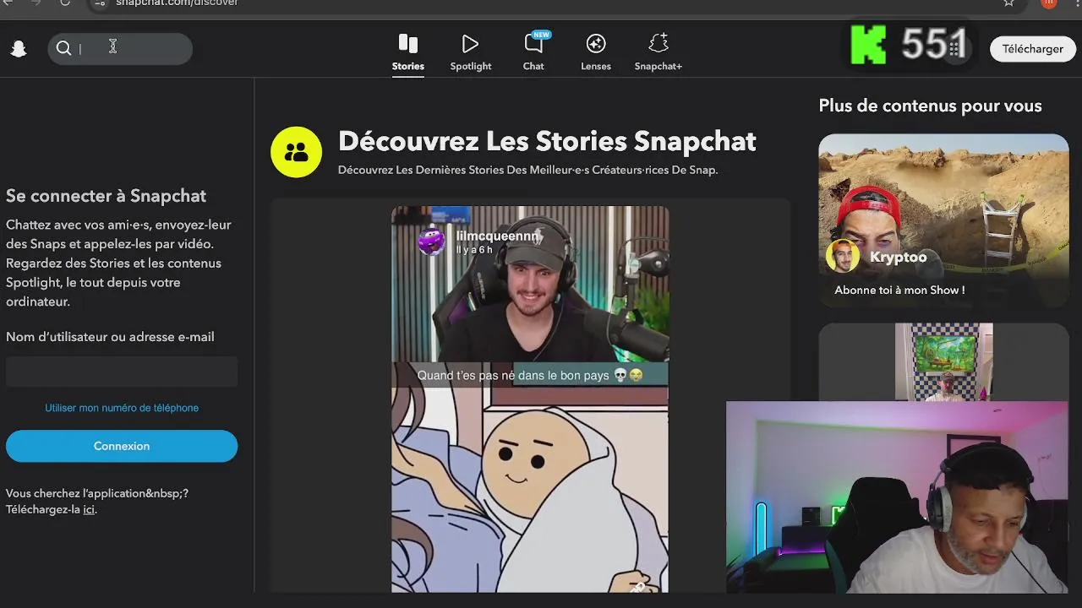Focus the Snapchat search field
Screen dimensions: 1082x608
(120, 49)
